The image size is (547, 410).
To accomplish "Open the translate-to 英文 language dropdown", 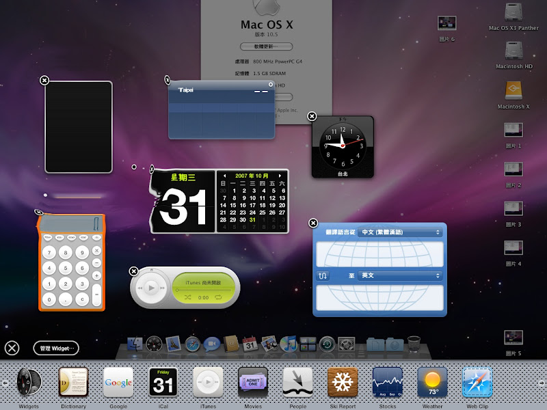I will [400, 275].
